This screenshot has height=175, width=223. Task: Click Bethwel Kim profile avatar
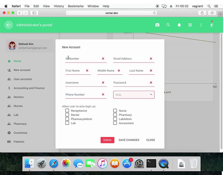pos(12,46)
